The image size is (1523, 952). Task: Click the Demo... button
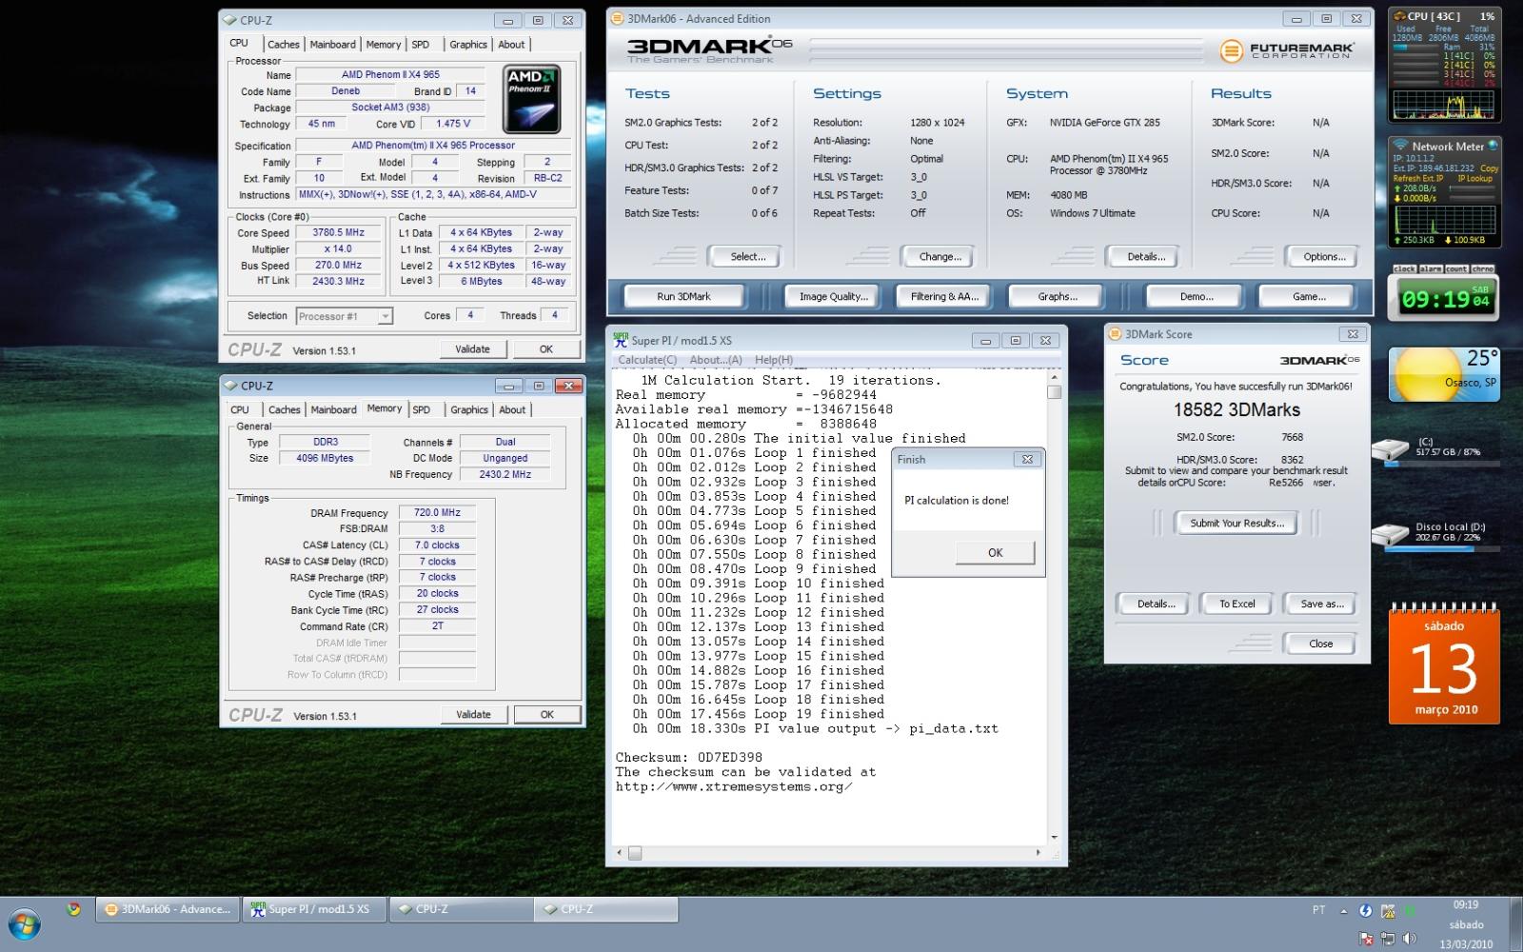1197,296
